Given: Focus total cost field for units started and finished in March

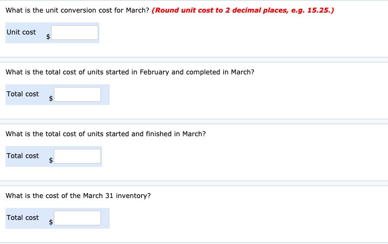Looking at the screenshot, I should click(77, 156).
